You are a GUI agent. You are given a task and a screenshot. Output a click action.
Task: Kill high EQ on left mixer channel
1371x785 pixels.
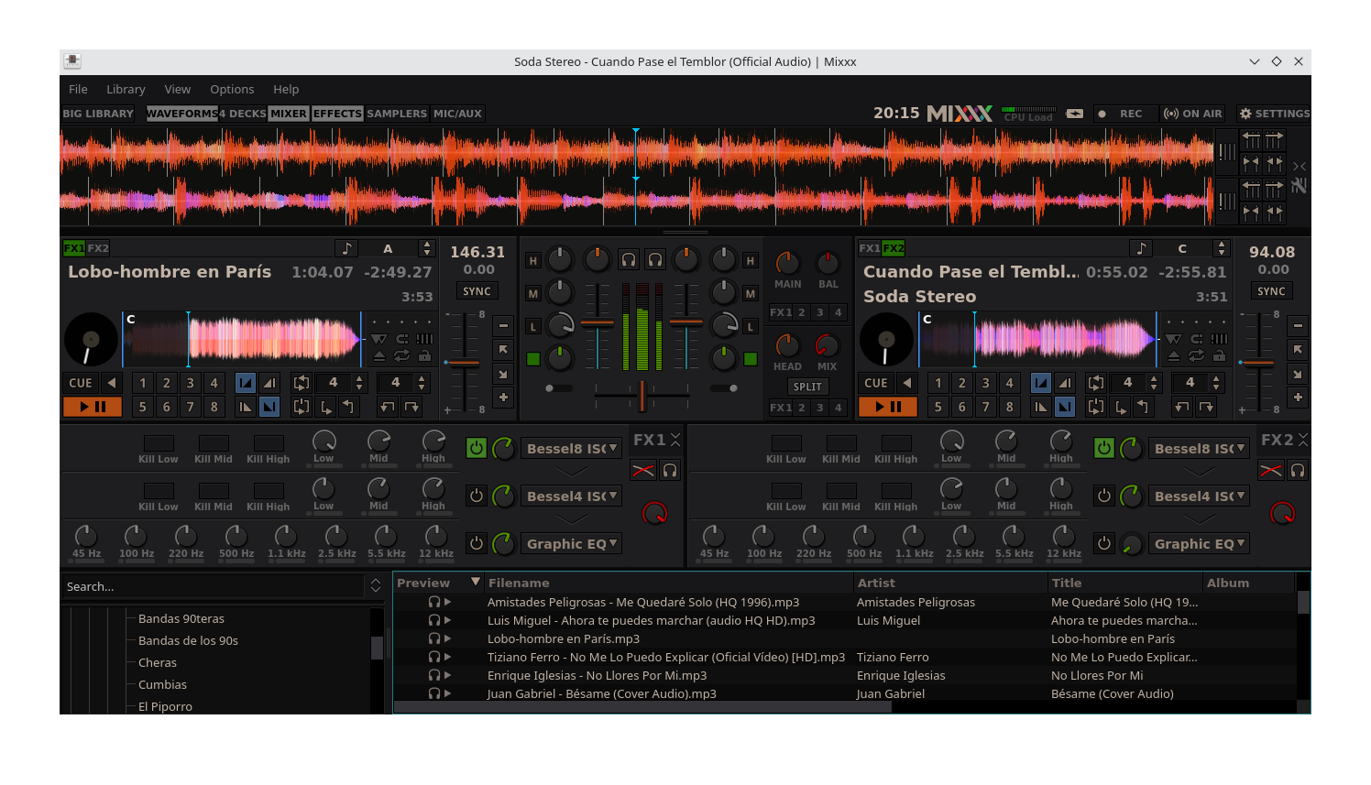[x=532, y=261]
